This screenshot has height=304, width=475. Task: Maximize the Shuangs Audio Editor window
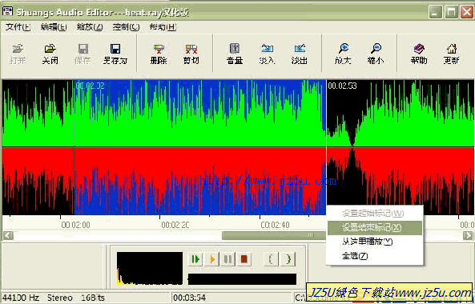pos(452,13)
